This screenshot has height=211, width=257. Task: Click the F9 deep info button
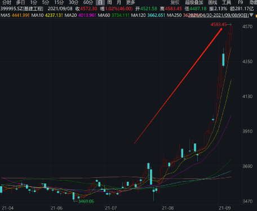[240, 2]
